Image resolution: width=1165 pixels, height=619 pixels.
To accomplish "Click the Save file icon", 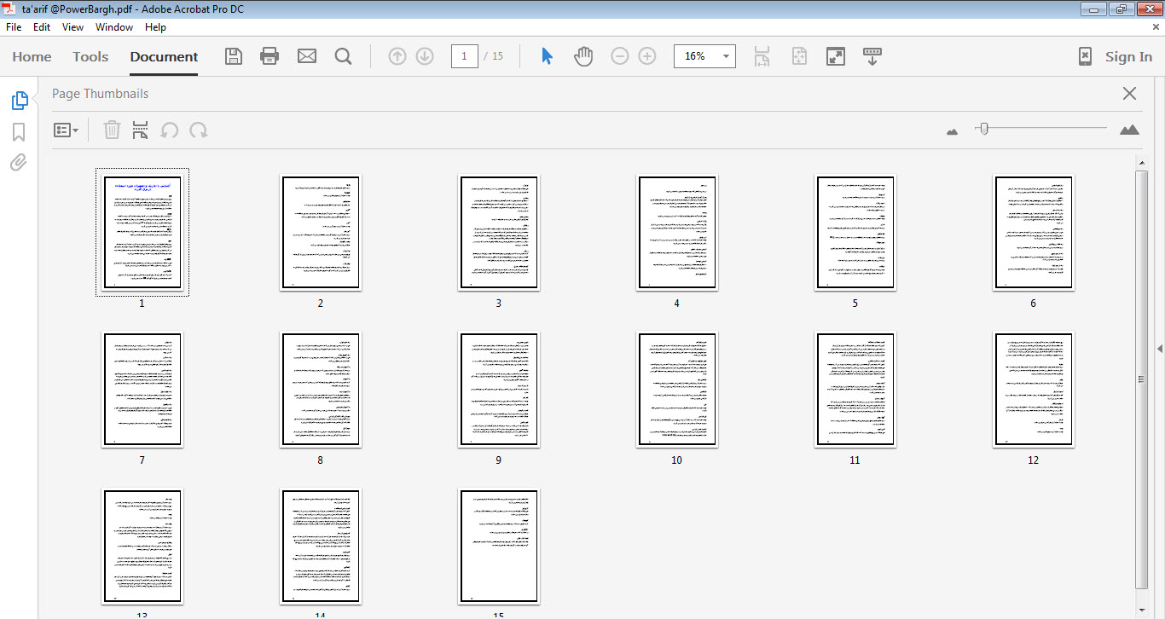I will point(234,56).
